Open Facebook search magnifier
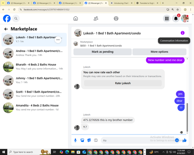Viewport: 194px width, 155px height. (16, 19)
